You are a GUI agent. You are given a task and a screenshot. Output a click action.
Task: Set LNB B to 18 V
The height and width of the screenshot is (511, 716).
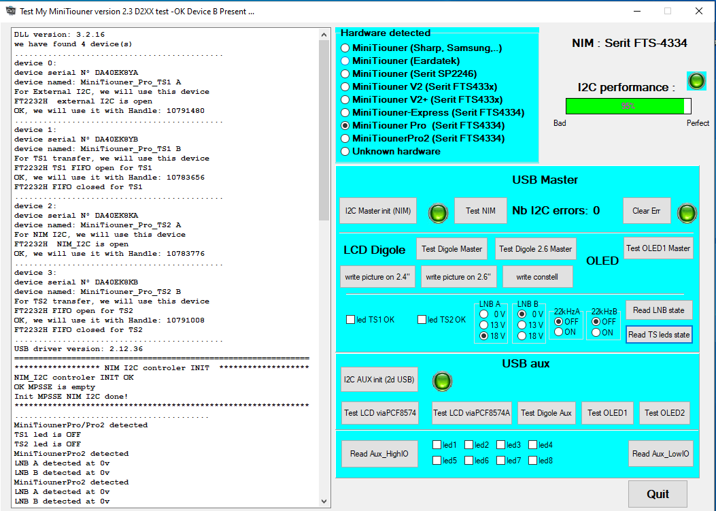point(522,336)
